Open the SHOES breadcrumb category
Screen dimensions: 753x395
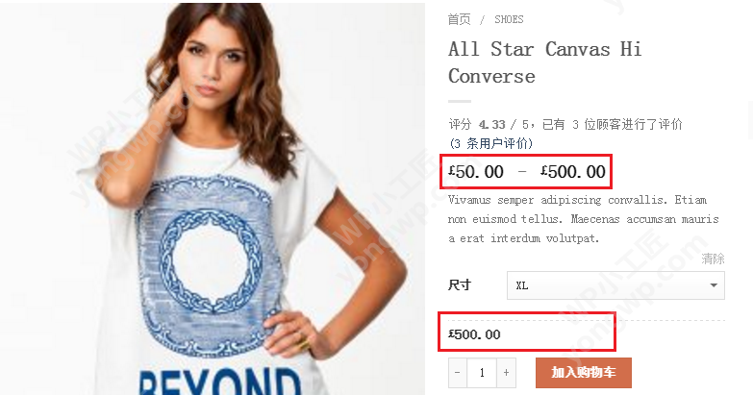[509, 19]
